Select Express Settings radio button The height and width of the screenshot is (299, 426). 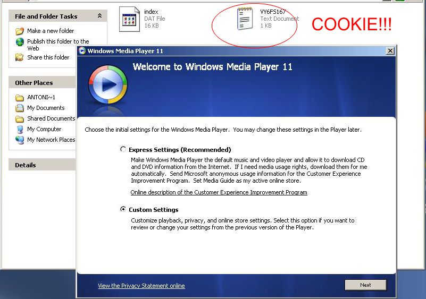[x=123, y=149]
